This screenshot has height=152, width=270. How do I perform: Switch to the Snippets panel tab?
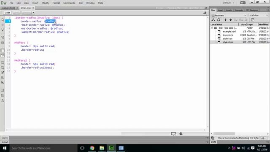point(239,10)
